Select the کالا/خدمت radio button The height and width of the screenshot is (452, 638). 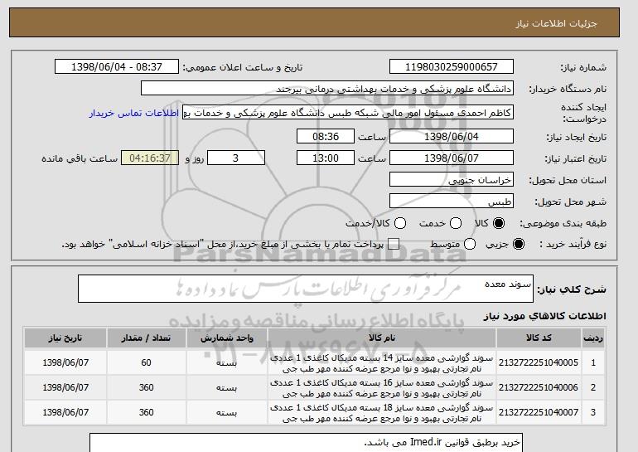click(400, 223)
